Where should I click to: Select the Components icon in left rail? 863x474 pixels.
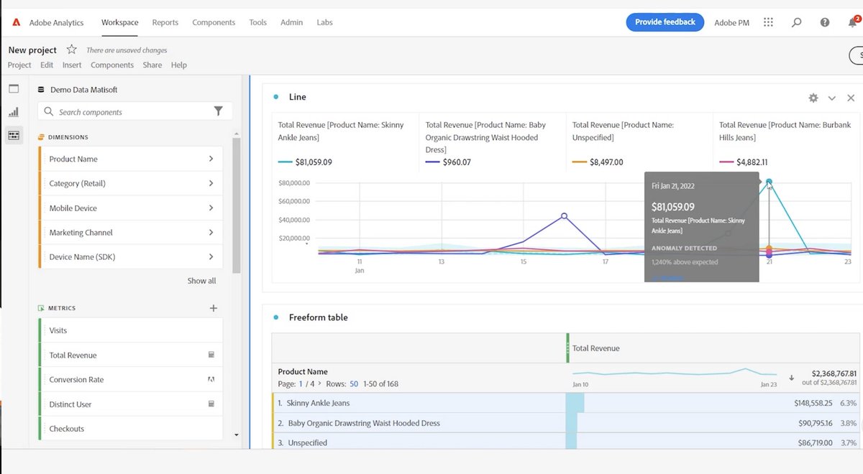(14, 135)
